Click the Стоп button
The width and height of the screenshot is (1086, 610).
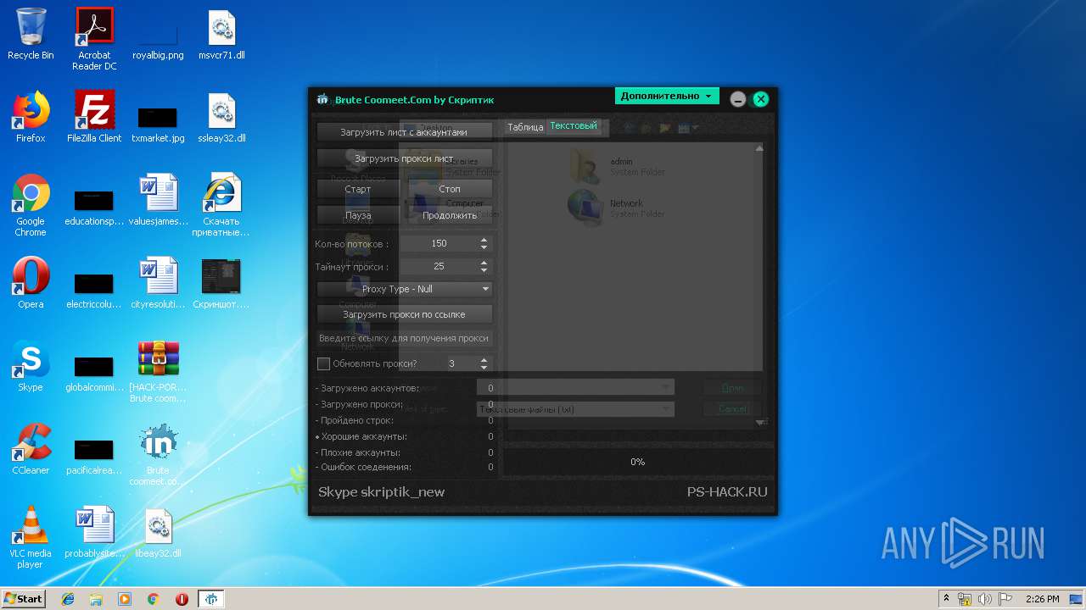(x=450, y=189)
